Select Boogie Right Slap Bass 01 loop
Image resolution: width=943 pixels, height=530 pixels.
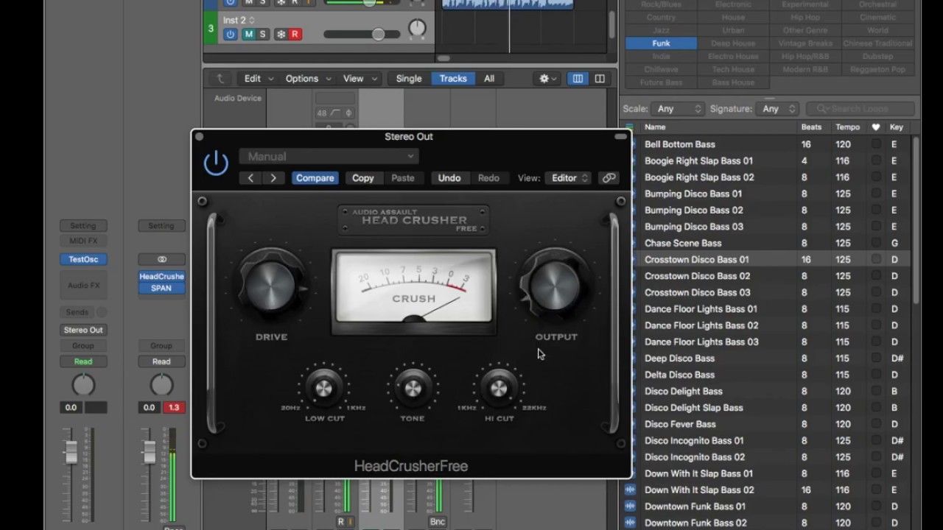pyautogui.click(x=766, y=160)
